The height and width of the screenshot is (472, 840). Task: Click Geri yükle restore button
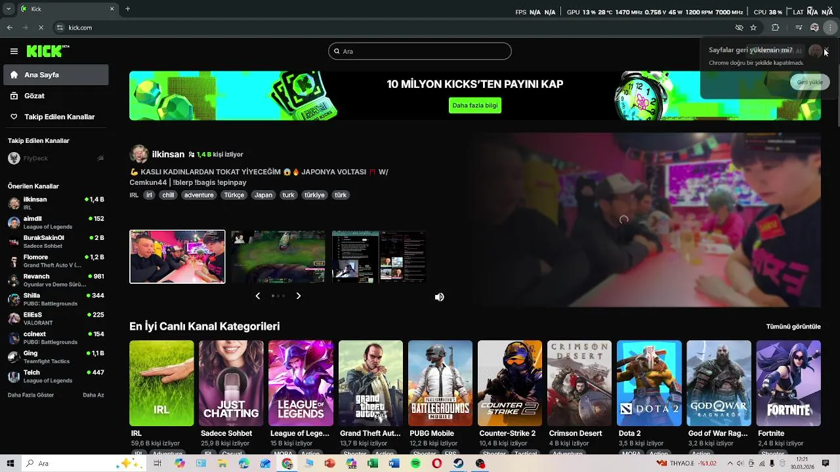[x=810, y=82]
